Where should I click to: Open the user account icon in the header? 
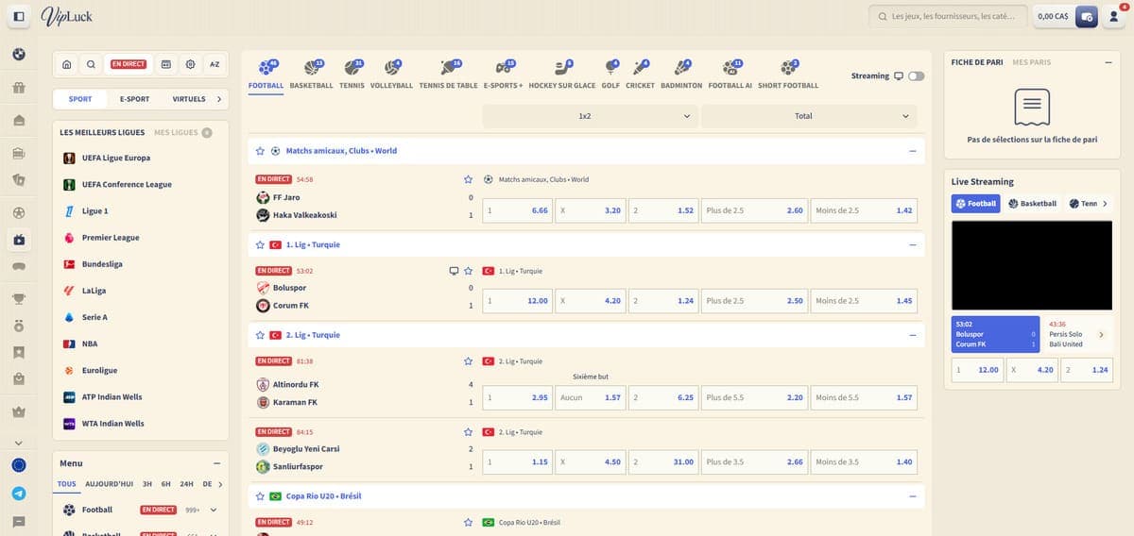coord(1113,16)
